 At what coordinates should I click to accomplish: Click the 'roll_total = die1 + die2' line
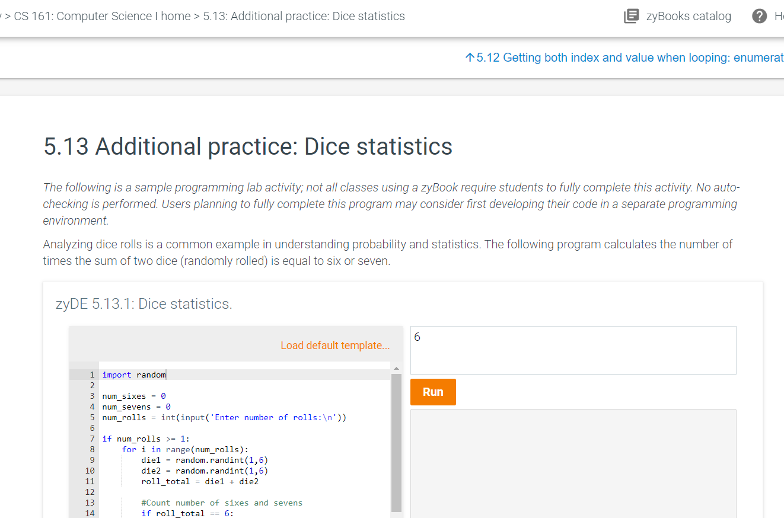200,481
